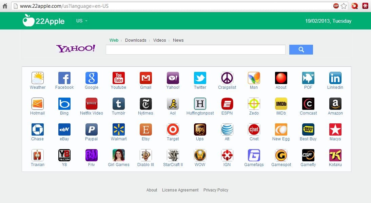Click the ESPN icon

tap(227, 104)
